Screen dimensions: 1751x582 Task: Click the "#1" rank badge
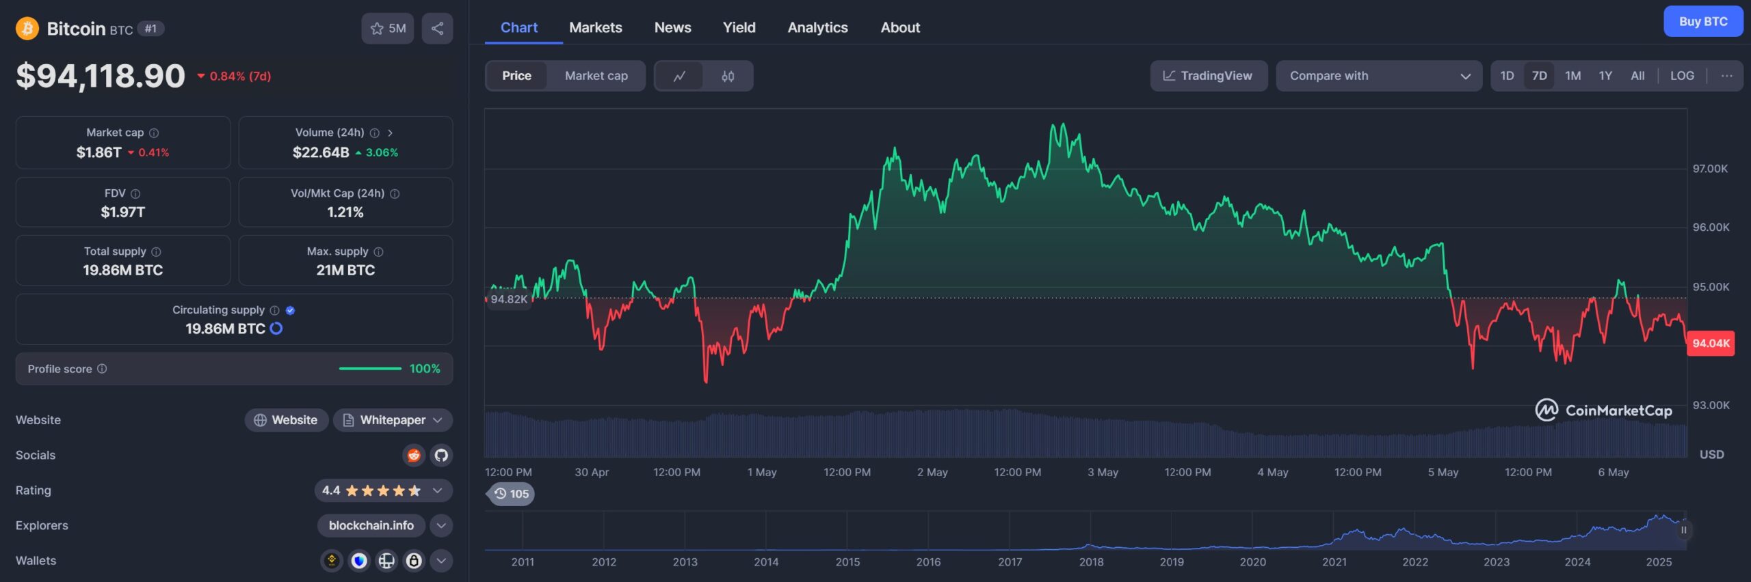pyautogui.click(x=150, y=29)
